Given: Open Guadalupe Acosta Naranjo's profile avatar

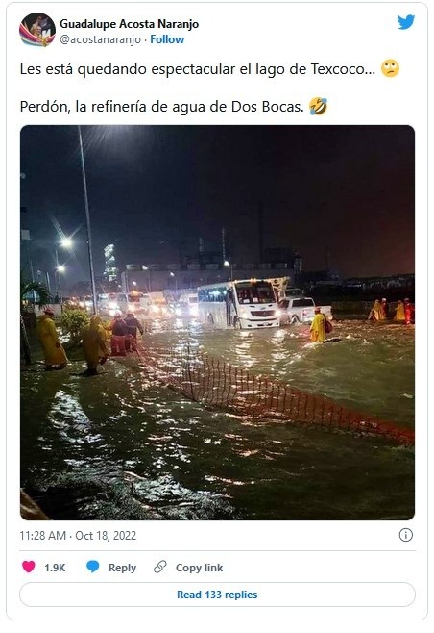Looking at the screenshot, I should coord(37,30).
